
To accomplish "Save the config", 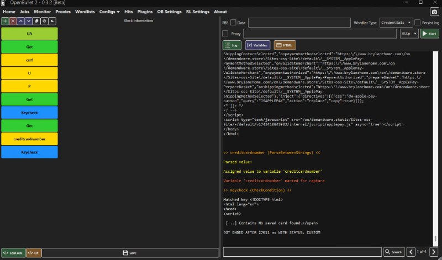I will [130, 253].
